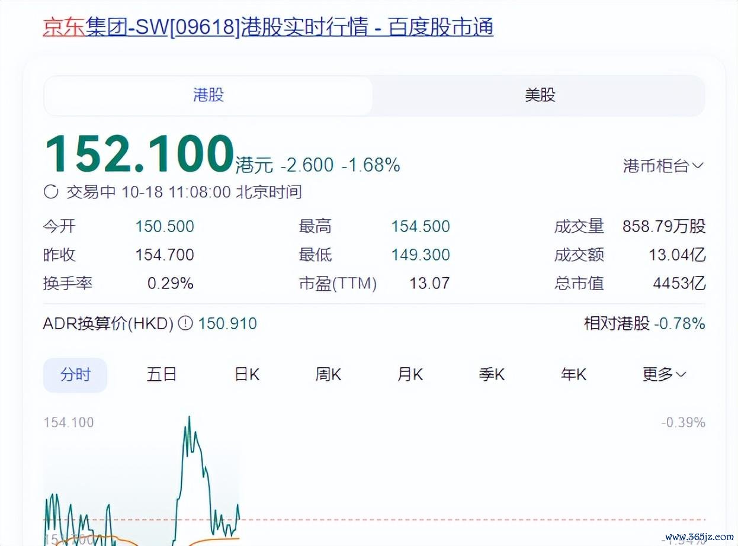Image resolution: width=738 pixels, height=546 pixels.
Task: Click the 昨收 value 154.700
Action: point(165,255)
